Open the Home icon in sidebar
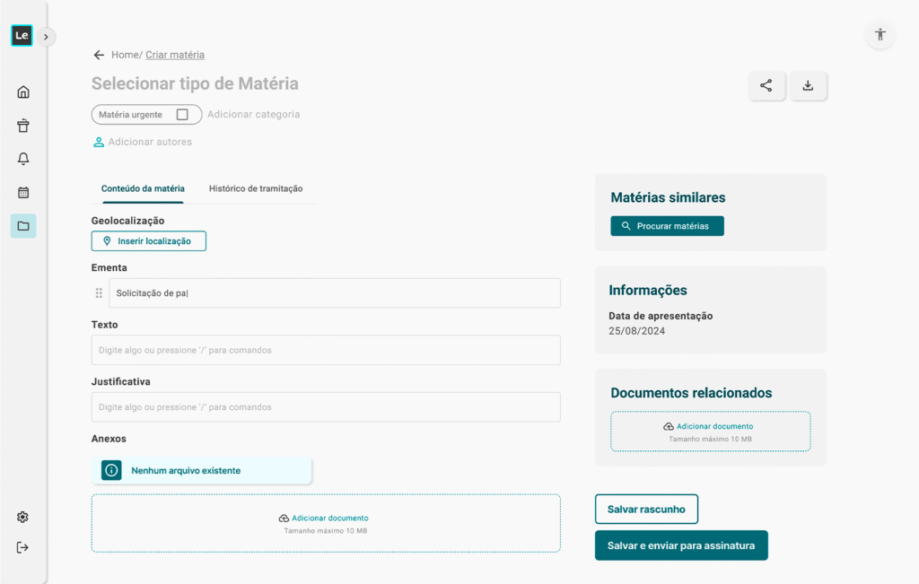Viewport: 919px width, 584px height. tap(23, 92)
